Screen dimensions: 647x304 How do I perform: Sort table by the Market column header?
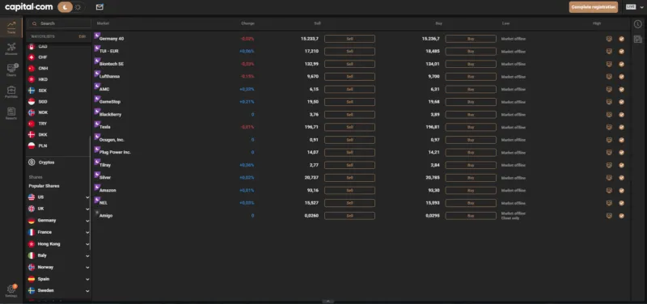(103, 23)
